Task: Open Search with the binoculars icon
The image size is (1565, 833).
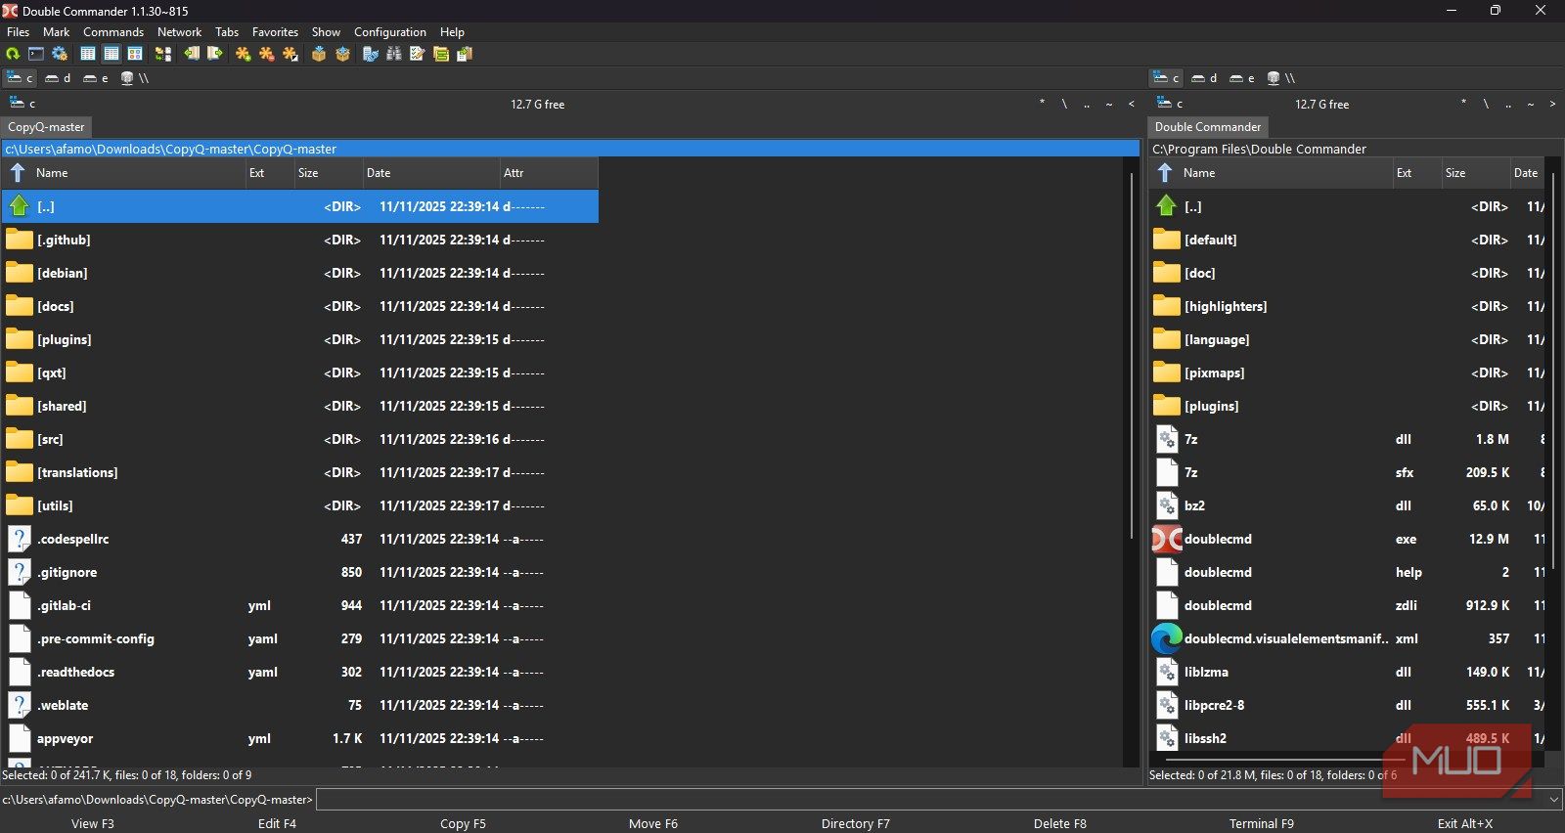Action: coord(394,54)
